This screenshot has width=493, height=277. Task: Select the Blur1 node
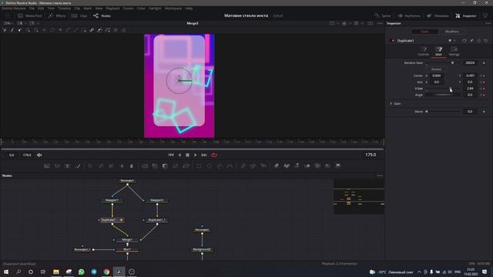(127, 249)
